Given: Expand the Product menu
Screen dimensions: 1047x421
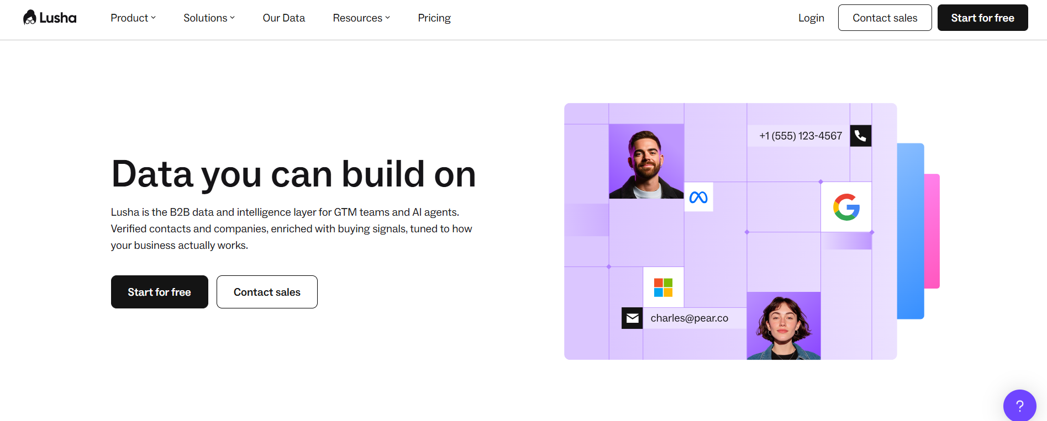Looking at the screenshot, I should [133, 18].
